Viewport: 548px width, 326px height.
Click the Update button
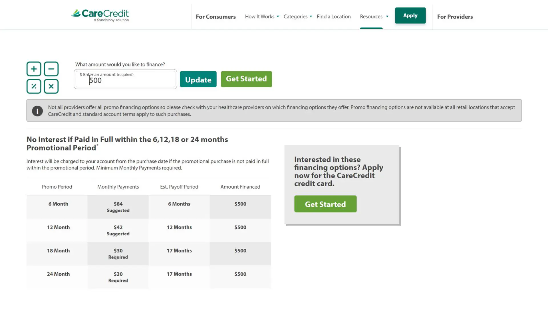(198, 80)
